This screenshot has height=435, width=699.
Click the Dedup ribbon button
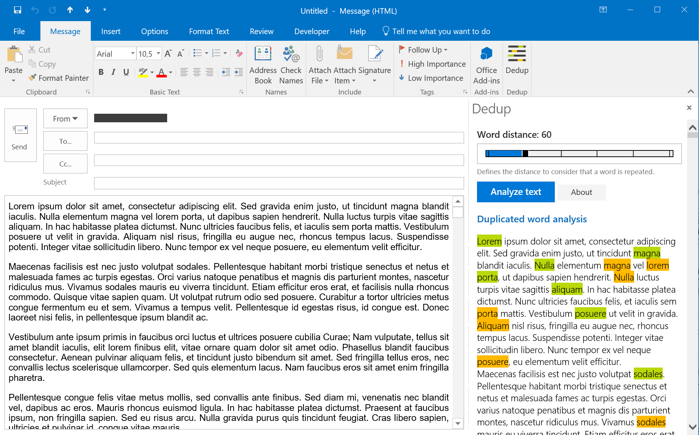[517, 60]
